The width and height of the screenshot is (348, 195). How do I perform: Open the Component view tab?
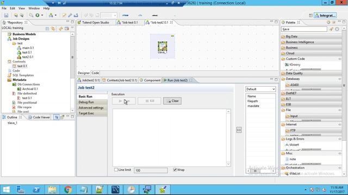tap(150, 80)
